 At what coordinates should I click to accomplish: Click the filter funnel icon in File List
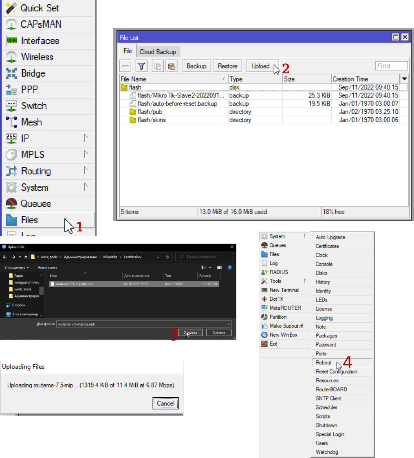click(x=141, y=66)
